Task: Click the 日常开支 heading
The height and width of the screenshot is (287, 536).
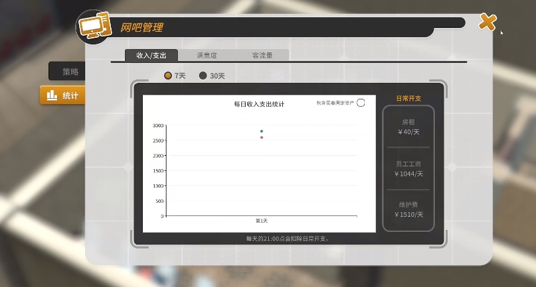Action: pos(408,99)
